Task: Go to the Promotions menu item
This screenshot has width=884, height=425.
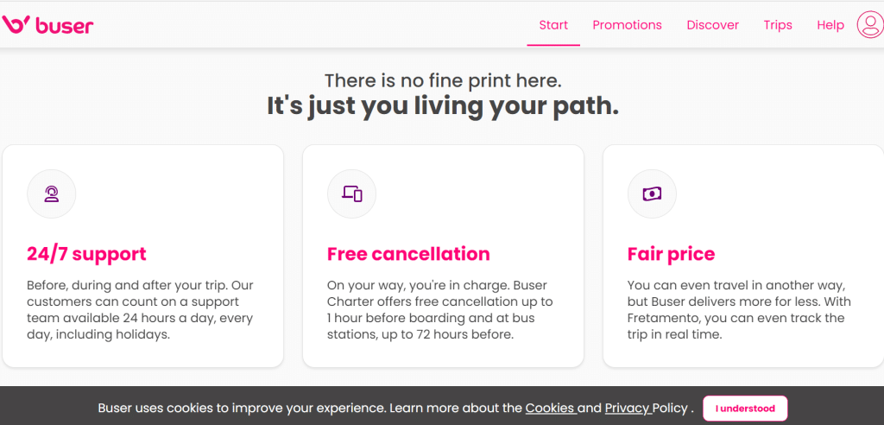Action: (x=627, y=25)
